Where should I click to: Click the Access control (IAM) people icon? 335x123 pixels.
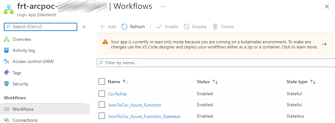(x=7, y=62)
